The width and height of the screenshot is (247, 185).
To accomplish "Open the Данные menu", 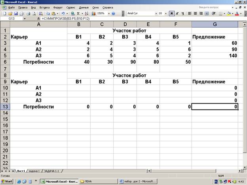I will 84,8.
